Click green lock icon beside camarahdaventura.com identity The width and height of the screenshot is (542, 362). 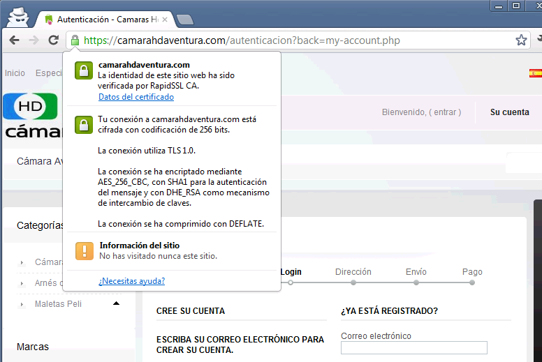click(x=84, y=70)
